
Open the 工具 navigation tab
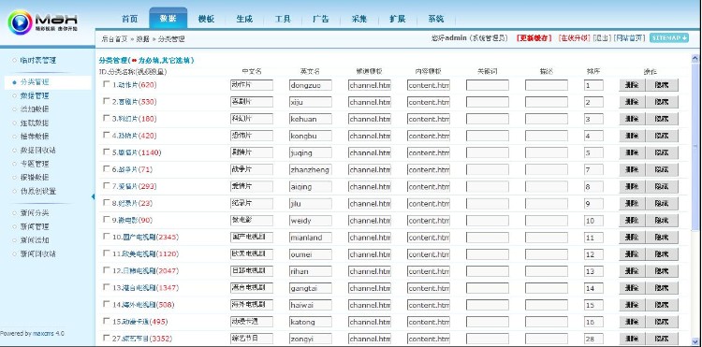tap(283, 19)
